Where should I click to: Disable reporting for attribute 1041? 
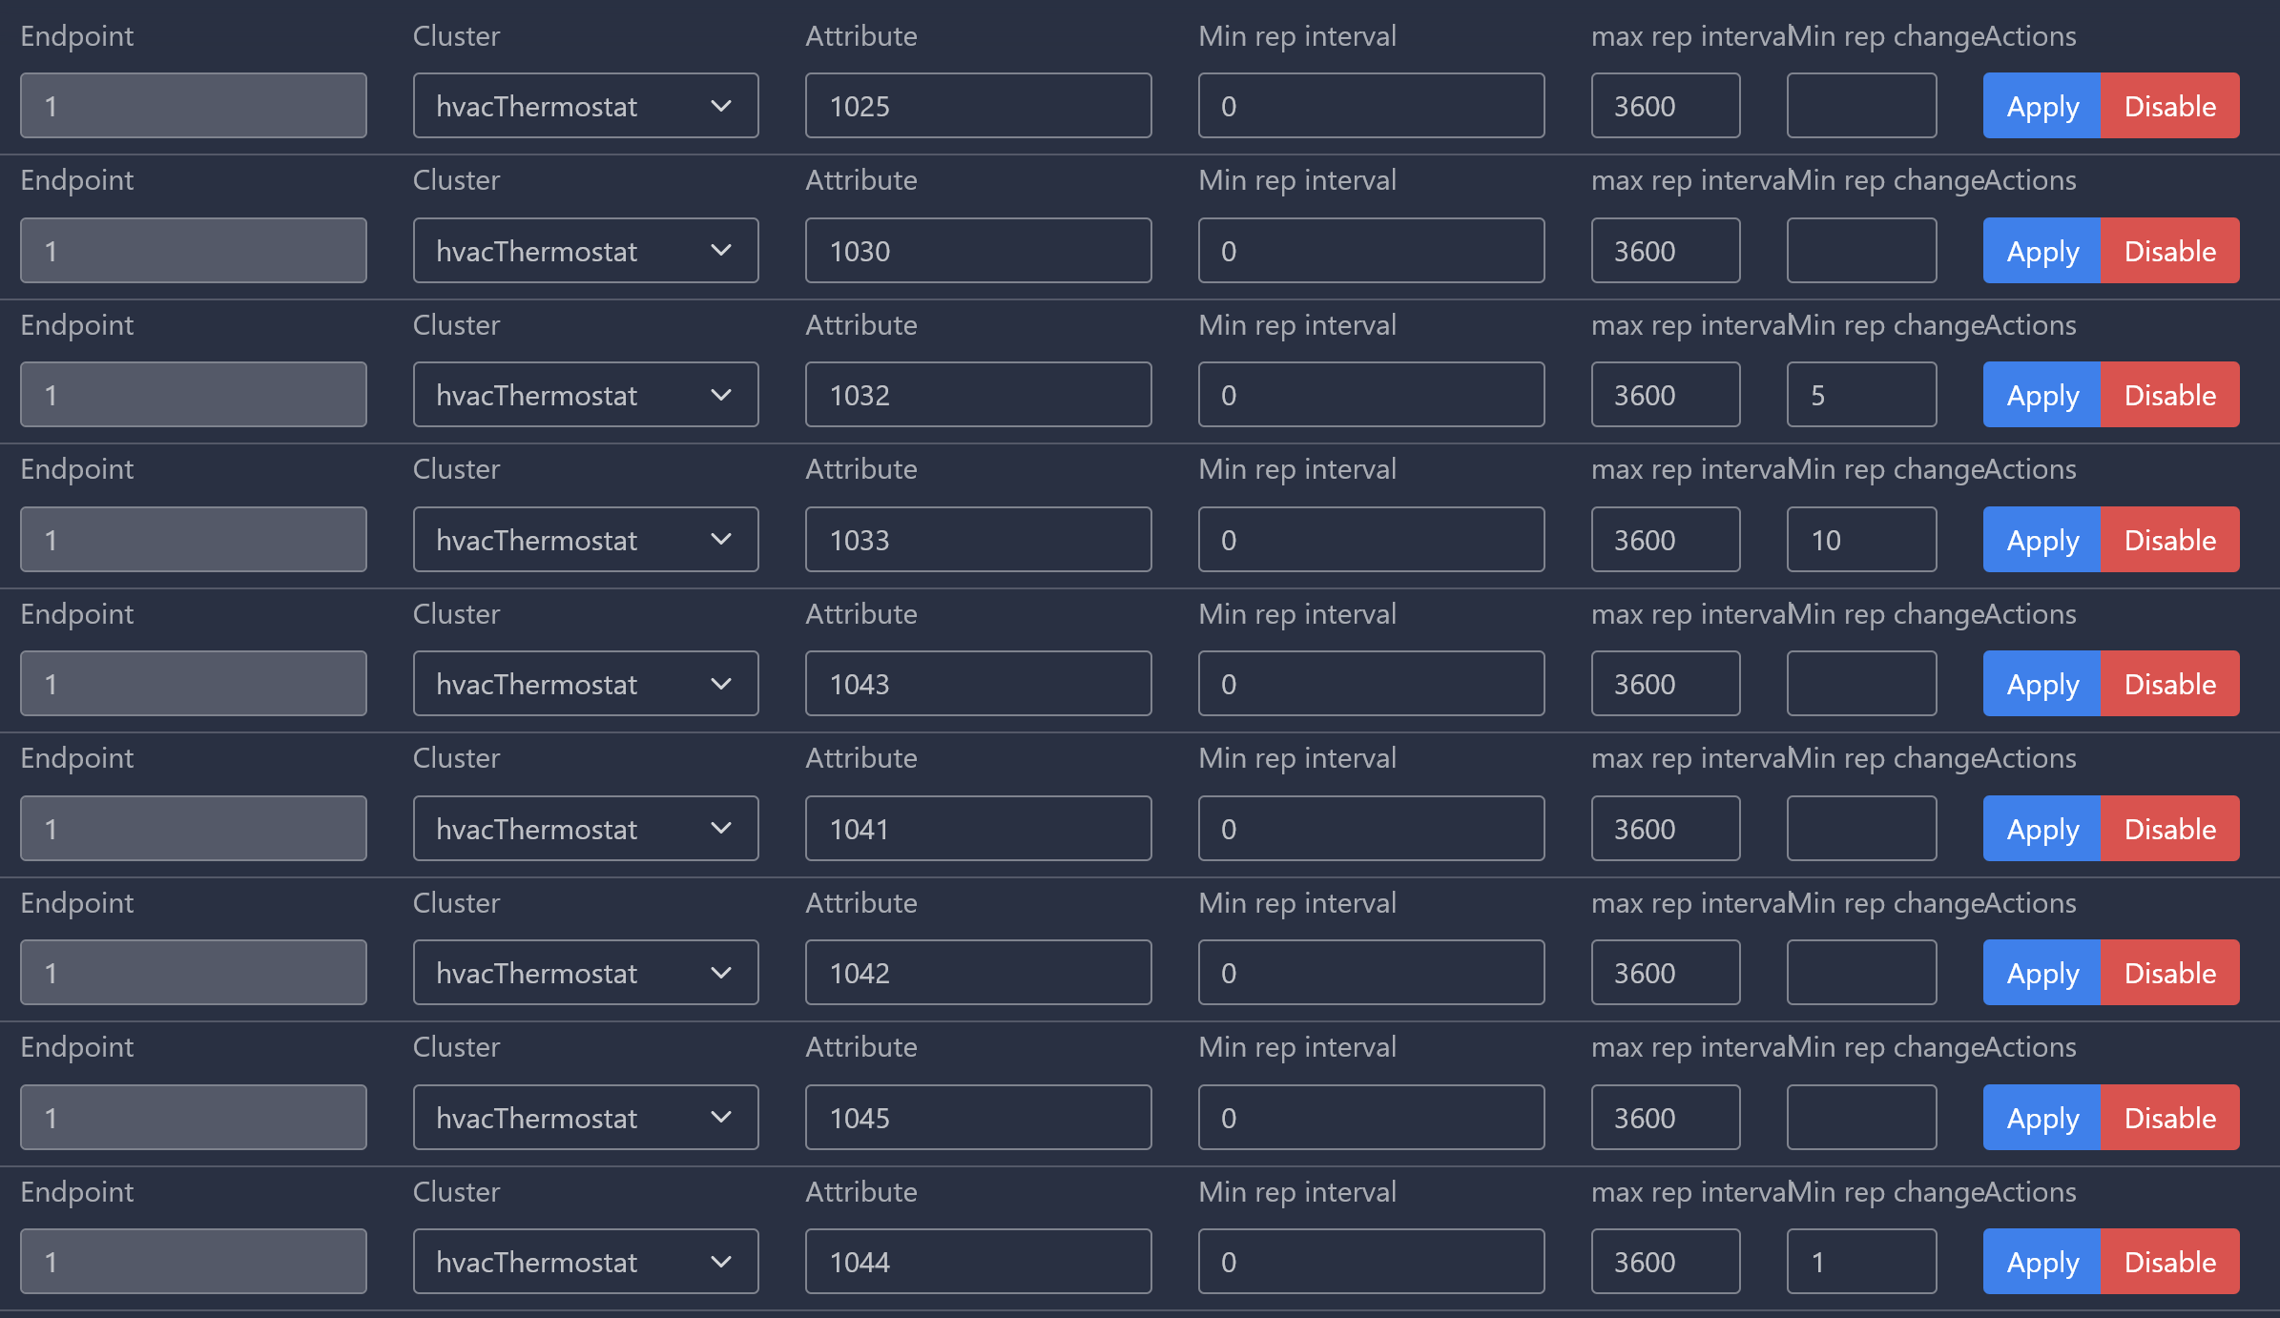point(2169,829)
